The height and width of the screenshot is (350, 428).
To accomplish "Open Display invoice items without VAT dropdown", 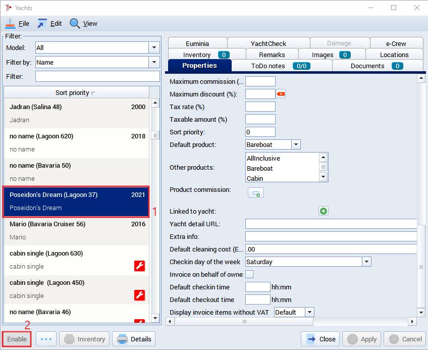I will coord(309,312).
